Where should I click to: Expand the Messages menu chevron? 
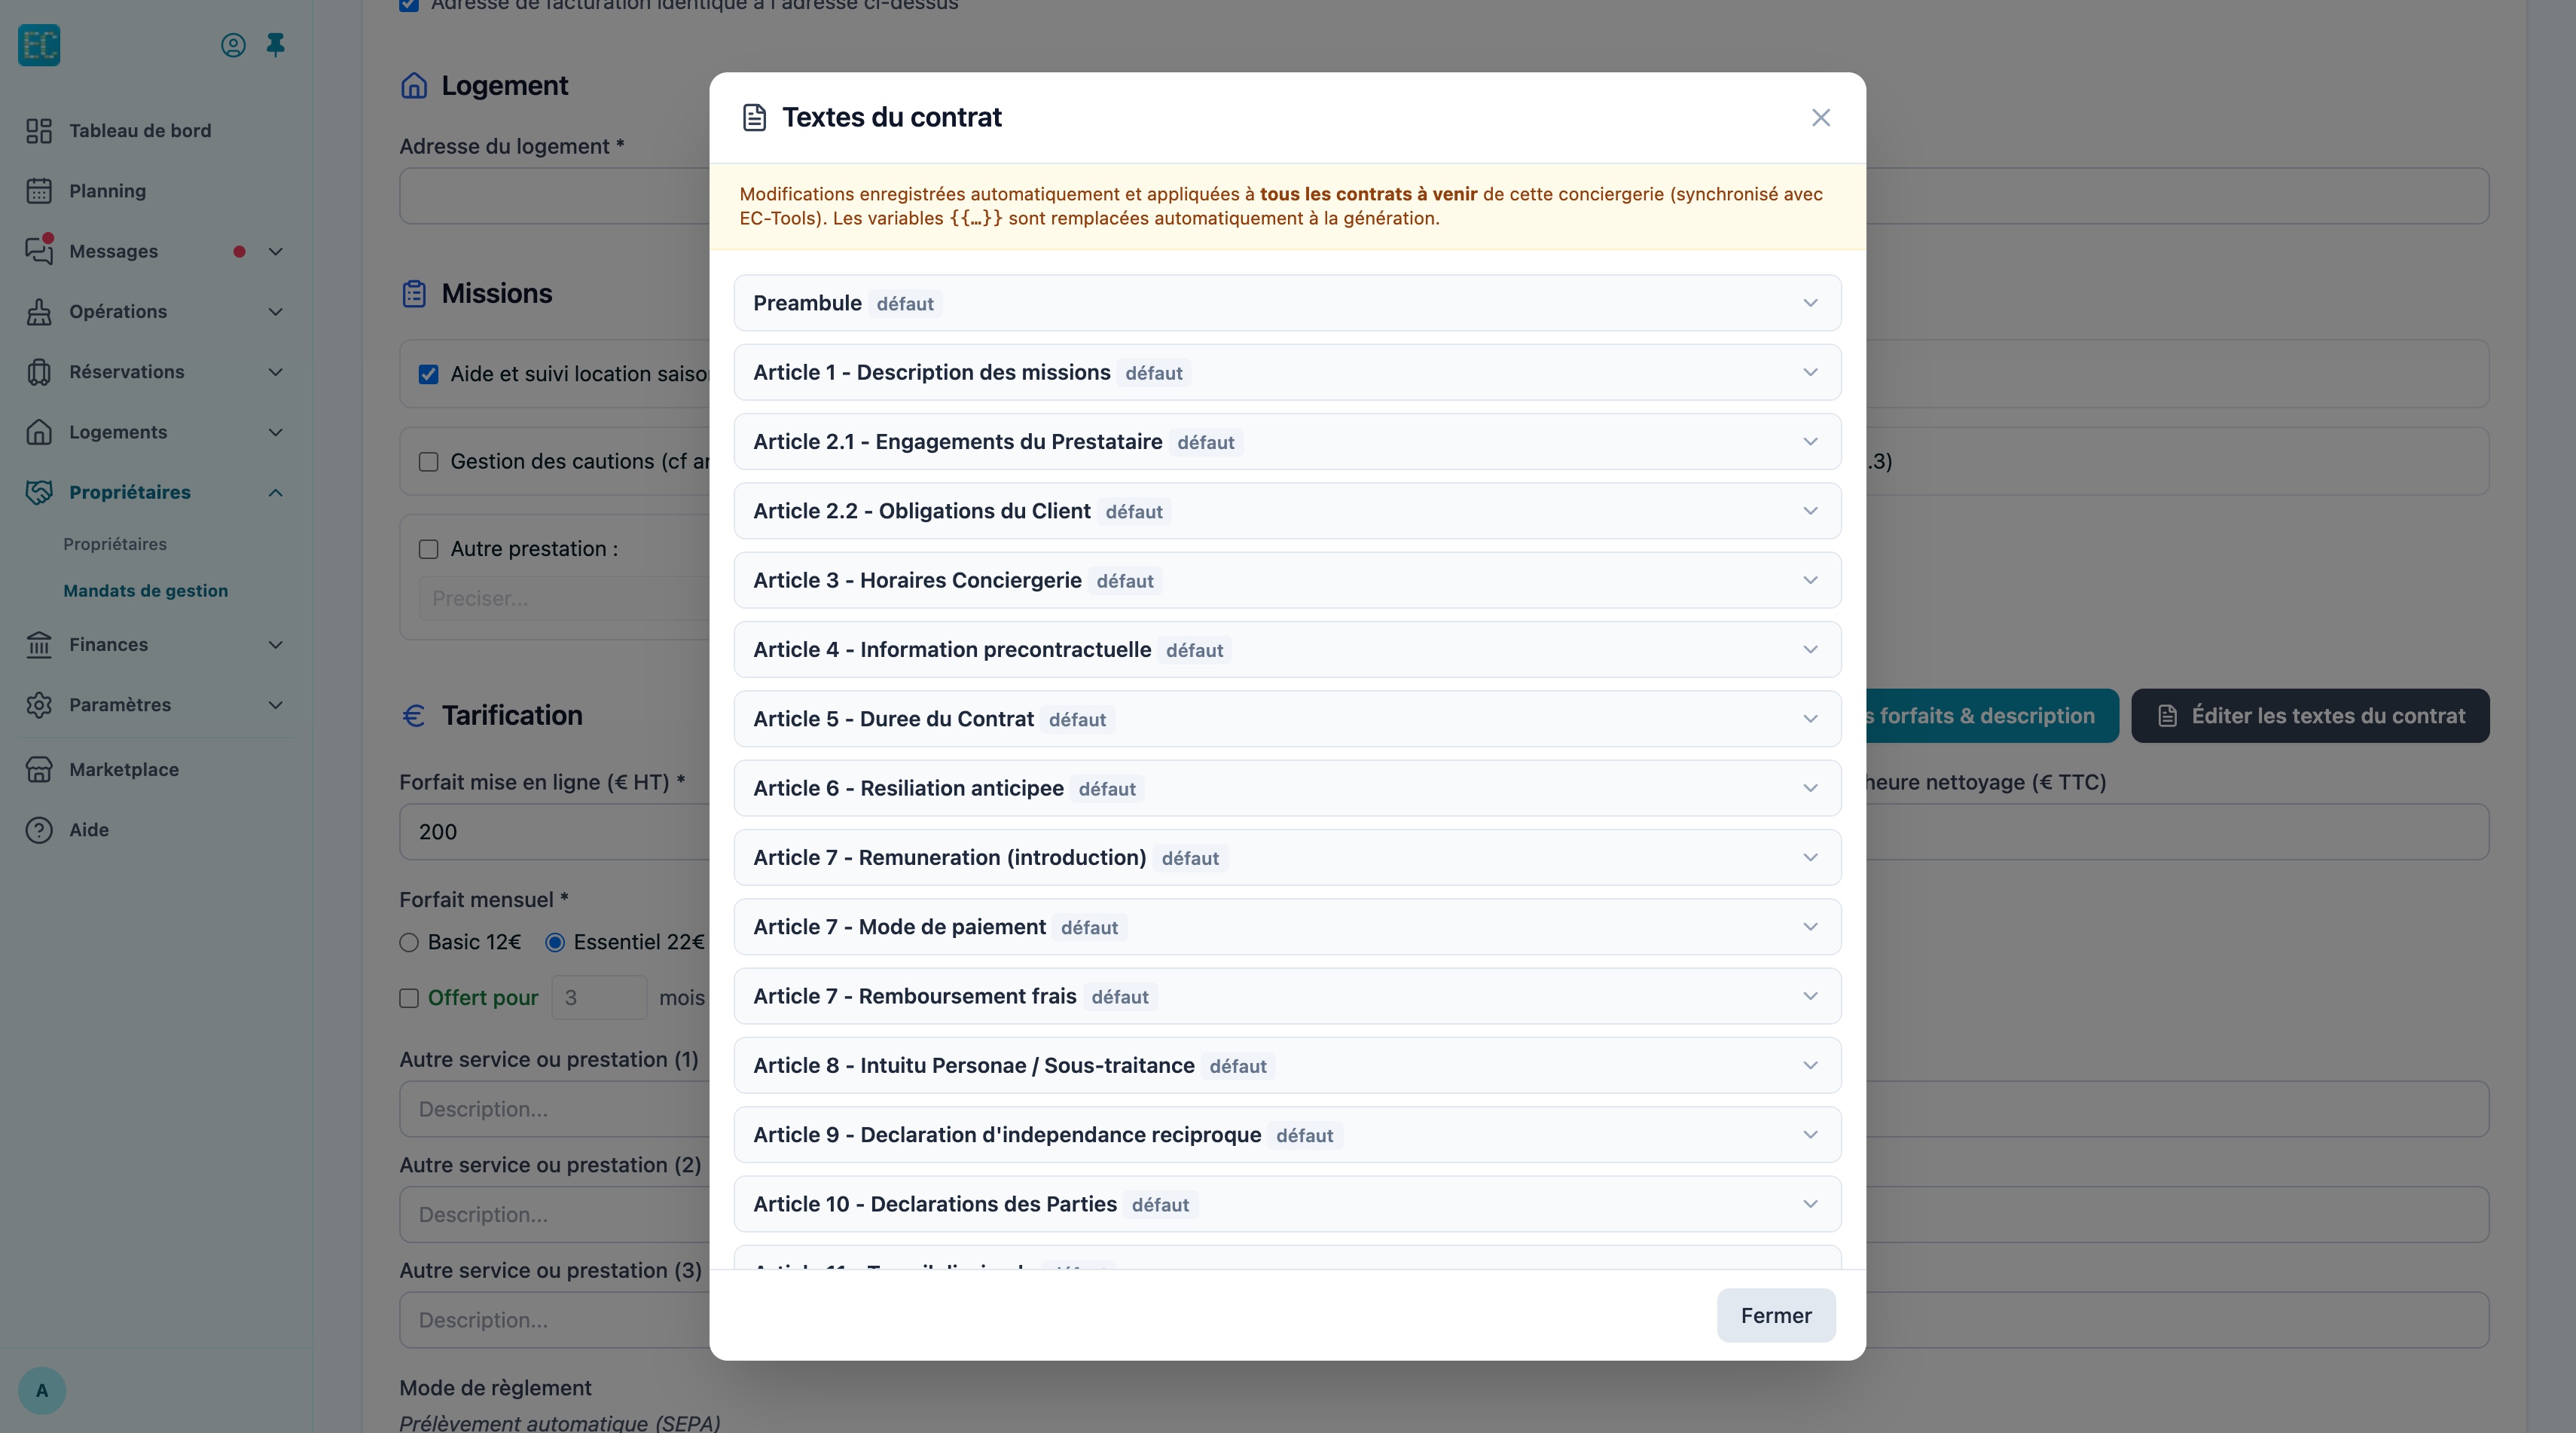tap(276, 252)
